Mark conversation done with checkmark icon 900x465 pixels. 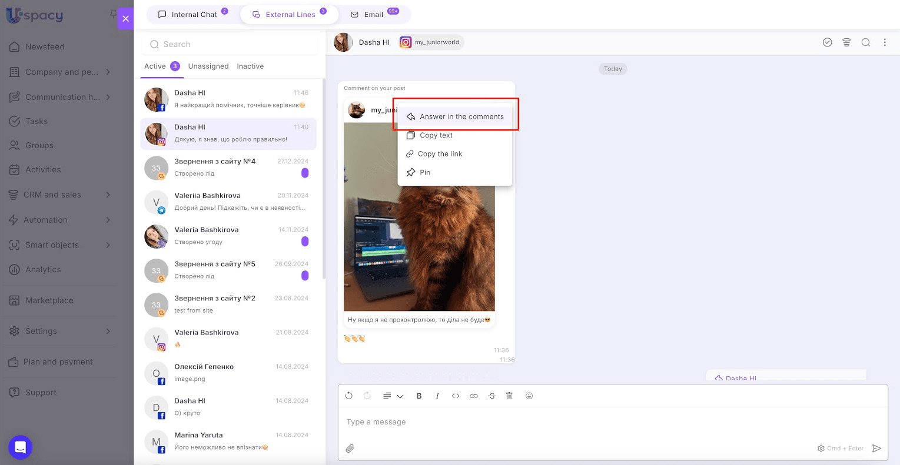coord(827,42)
